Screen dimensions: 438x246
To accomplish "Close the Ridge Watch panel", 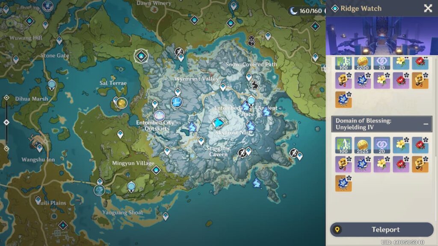I will (x=428, y=8).
